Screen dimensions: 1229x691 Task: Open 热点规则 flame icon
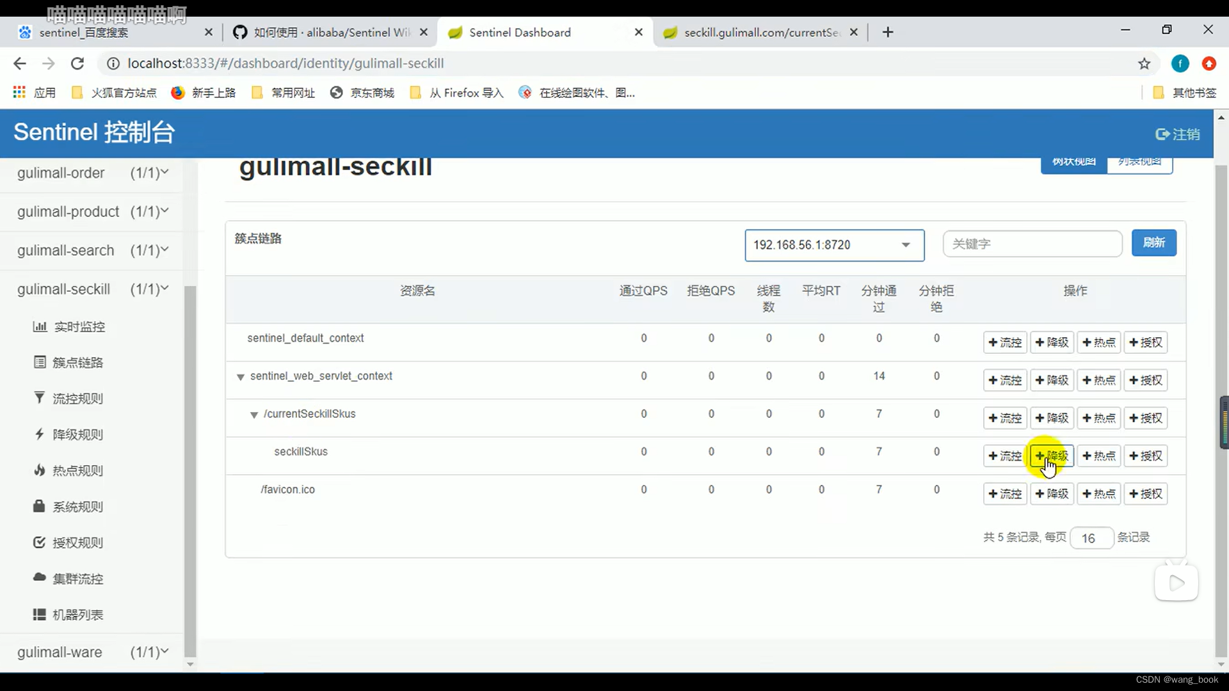40,470
